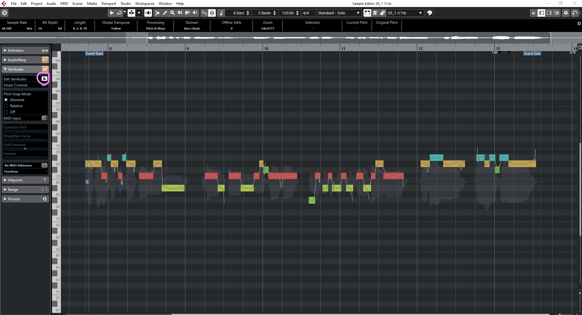Open the Studio menu
Image resolution: width=582 pixels, height=315 pixels.
[x=126, y=4]
